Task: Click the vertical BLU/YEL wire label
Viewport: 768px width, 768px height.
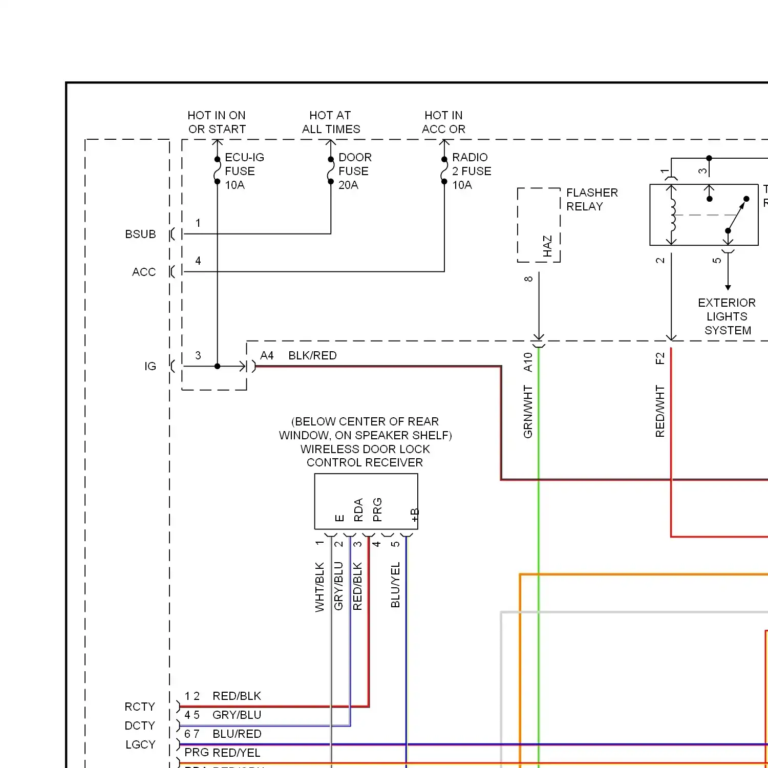Action: [395, 585]
